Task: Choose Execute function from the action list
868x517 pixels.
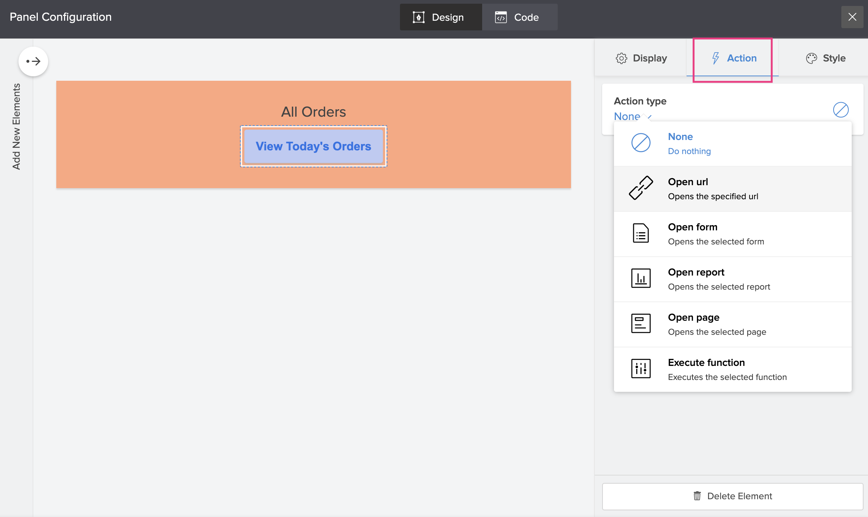Action: point(727,369)
